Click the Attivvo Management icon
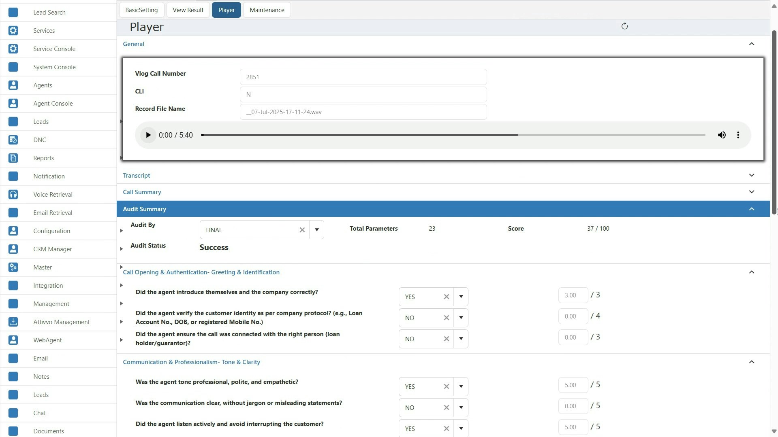 tap(13, 322)
